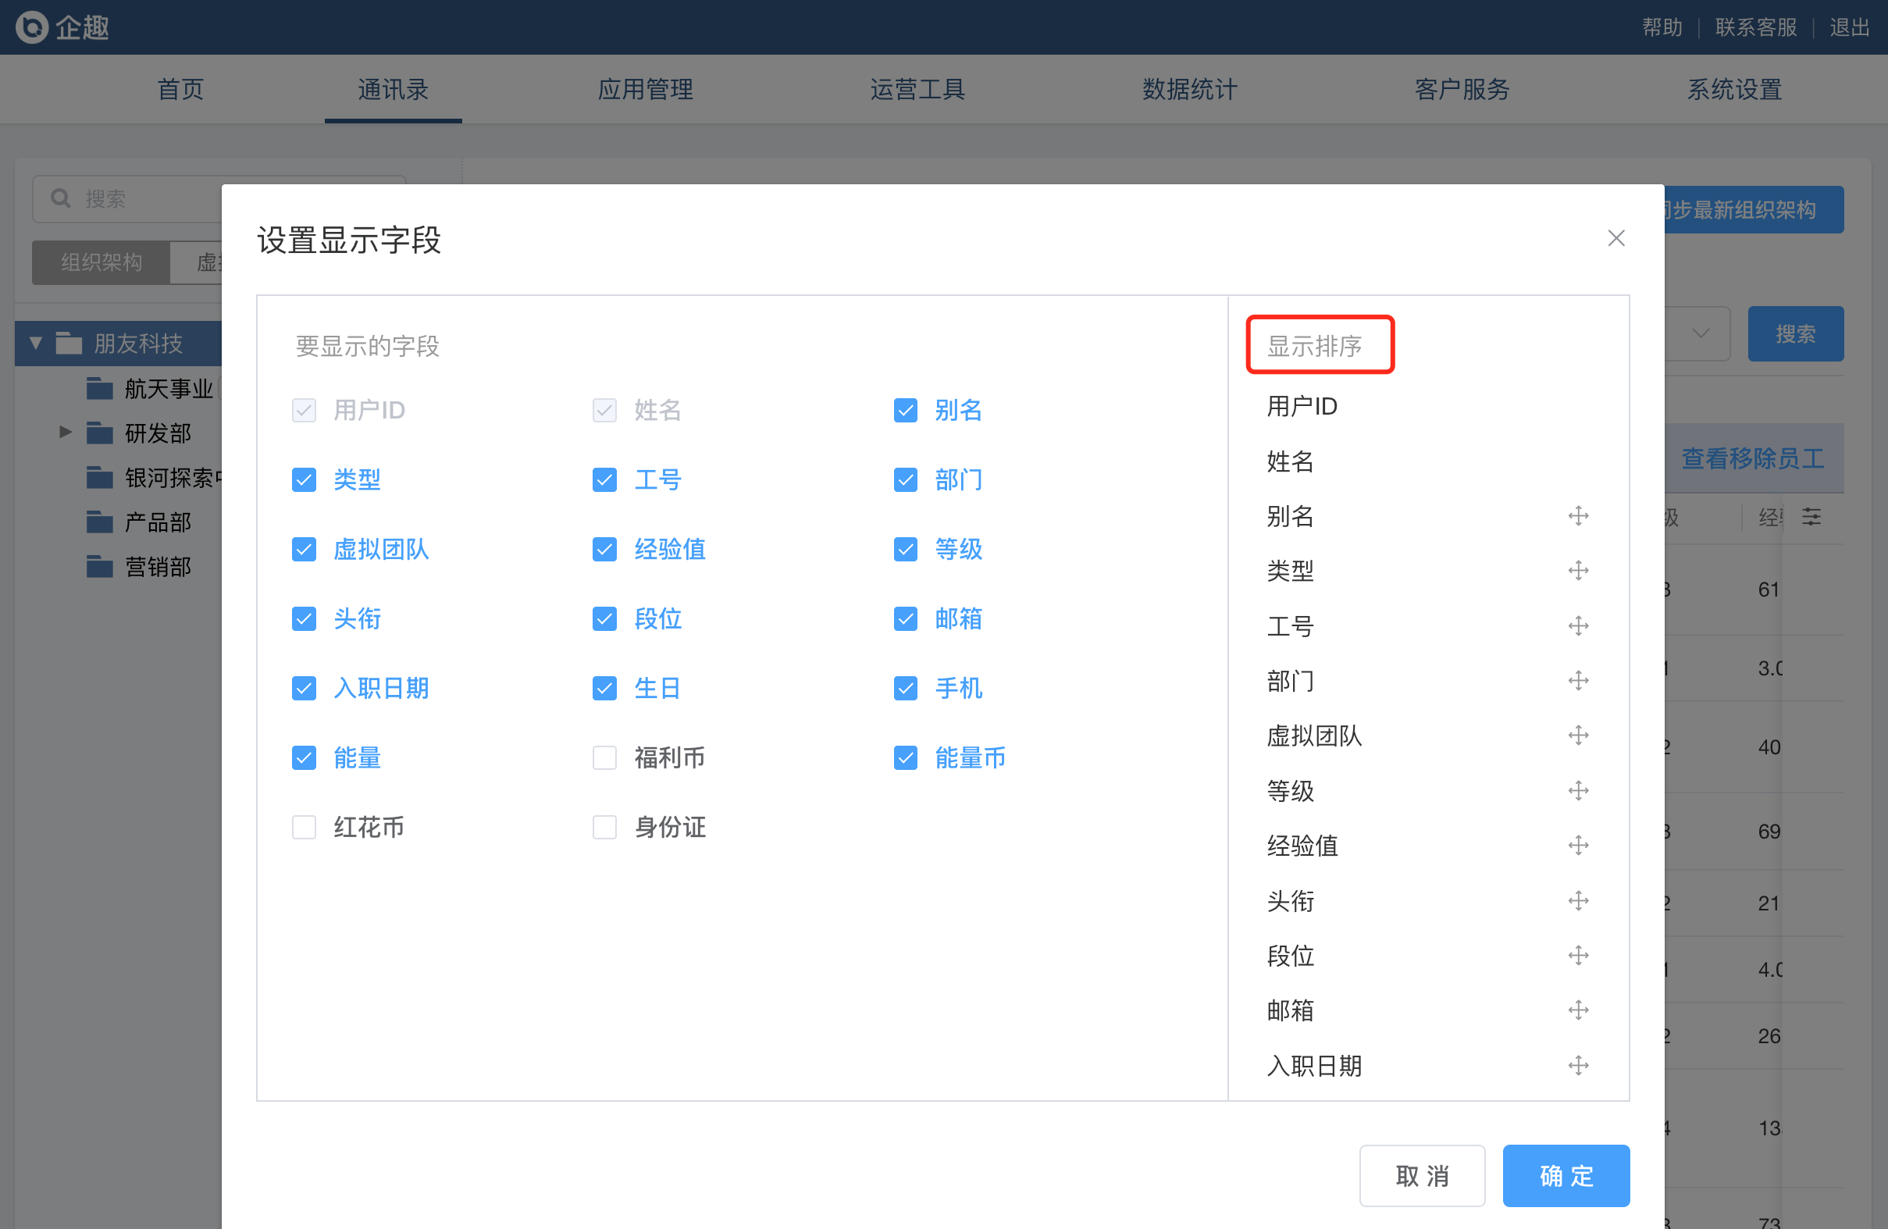Uncheck the 部门 checkbox
Viewport: 1888px width, 1229px height.
pyautogui.click(x=905, y=480)
